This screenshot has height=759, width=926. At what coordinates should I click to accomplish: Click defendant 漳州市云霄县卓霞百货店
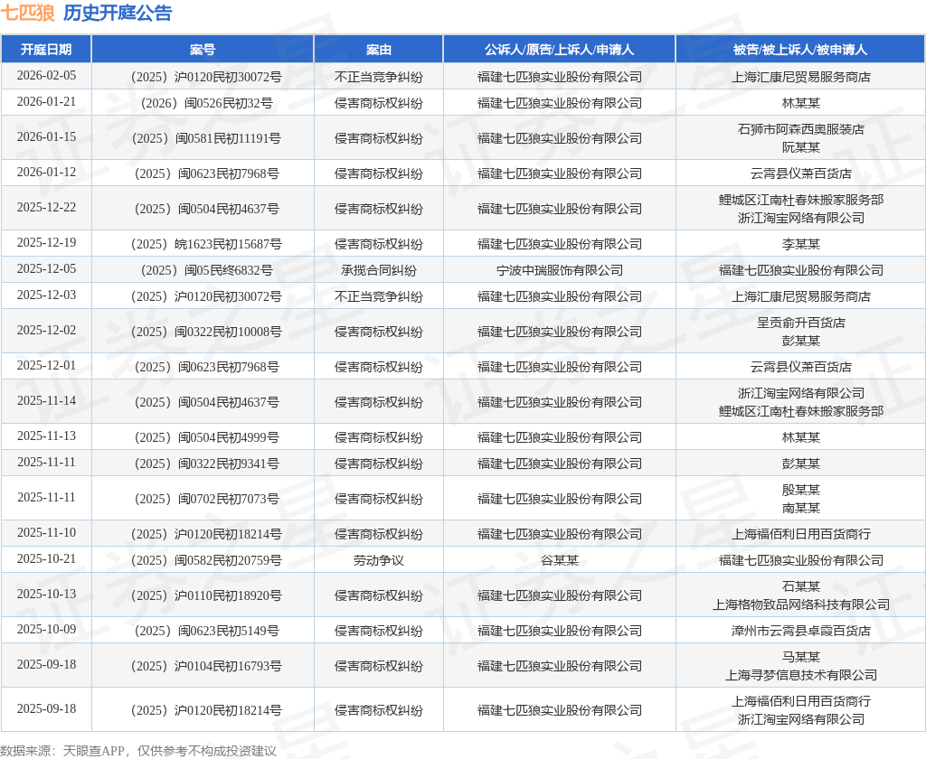point(800,631)
